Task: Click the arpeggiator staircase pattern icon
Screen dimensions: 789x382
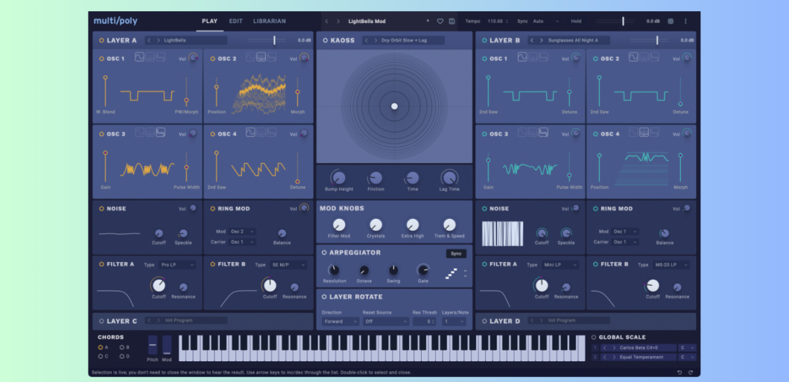Action: click(451, 274)
